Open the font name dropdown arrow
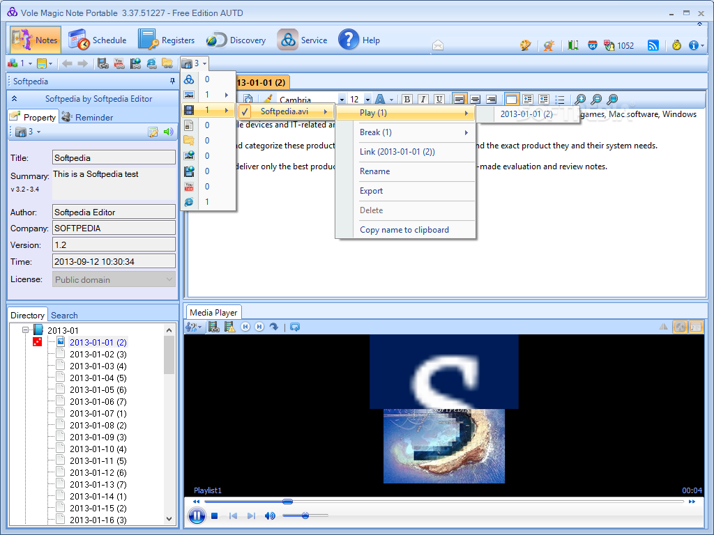Screen dimensions: 714x535 (342, 100)
